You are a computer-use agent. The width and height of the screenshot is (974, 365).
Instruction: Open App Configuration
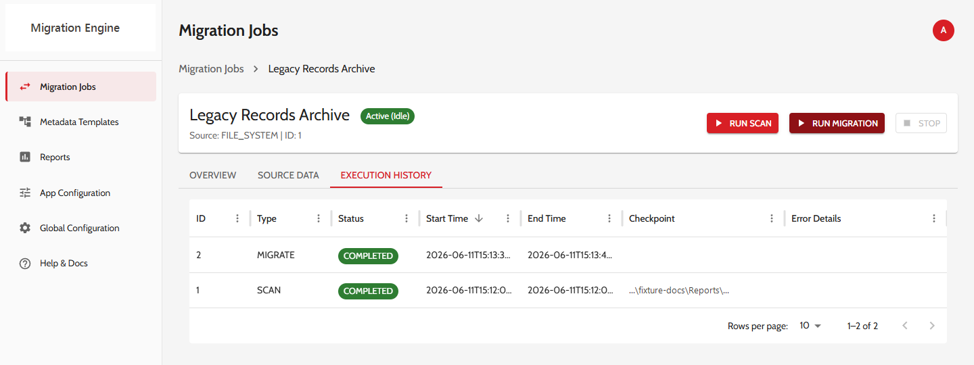[x=81, y=193]
